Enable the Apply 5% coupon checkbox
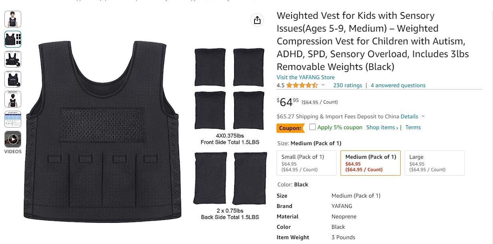 click(x=313, y=127)
